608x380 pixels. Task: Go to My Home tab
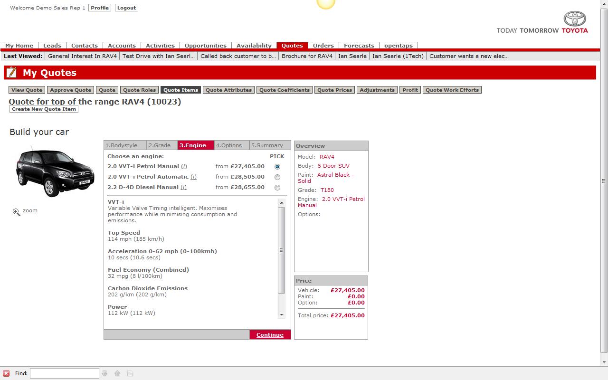click(19, 46)
